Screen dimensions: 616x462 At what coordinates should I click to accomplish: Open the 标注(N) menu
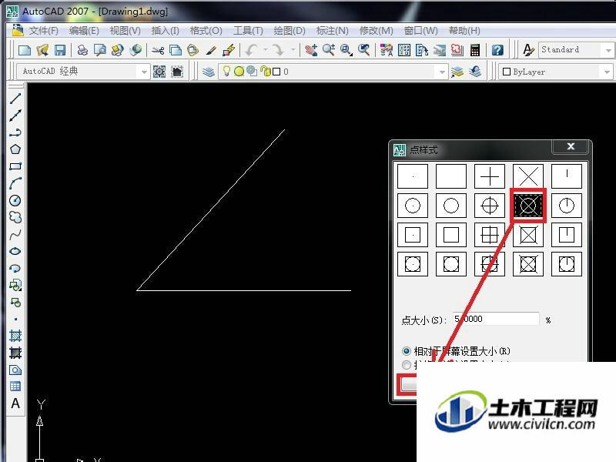point(333,30)
